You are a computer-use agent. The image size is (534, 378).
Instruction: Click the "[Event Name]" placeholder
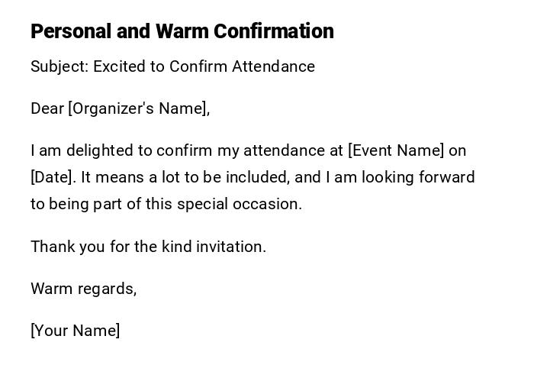pos(396,150)
